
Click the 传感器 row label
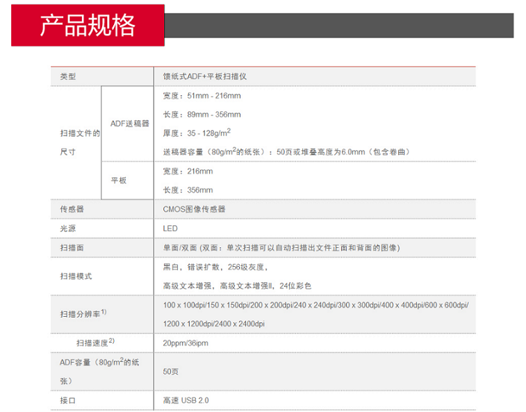(x=72, y=209)
